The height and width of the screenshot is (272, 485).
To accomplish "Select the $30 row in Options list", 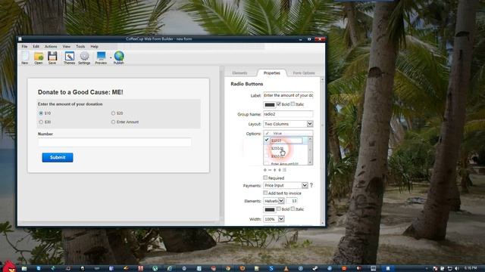I will pyautogui.click(x=286, y=156).
